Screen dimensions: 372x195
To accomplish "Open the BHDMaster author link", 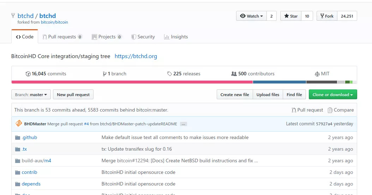I will 35,124.
